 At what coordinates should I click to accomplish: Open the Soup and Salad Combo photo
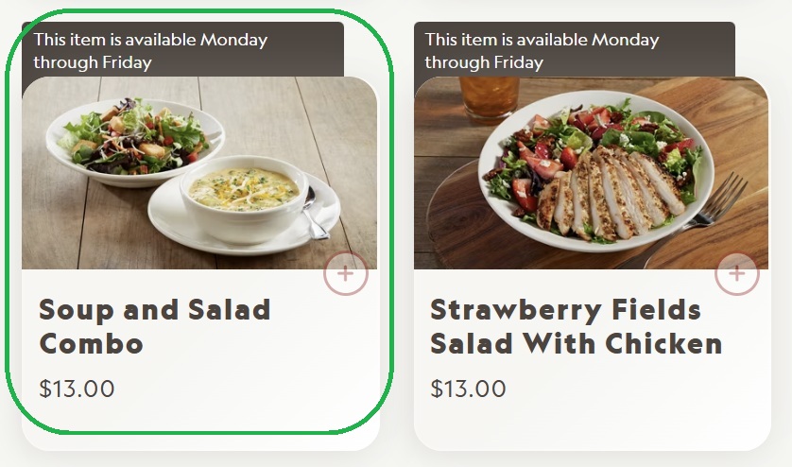point(198,175)
